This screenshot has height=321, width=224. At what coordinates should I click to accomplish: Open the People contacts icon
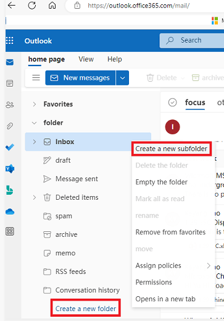10,105
